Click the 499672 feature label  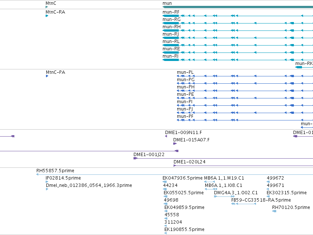[275, 178]
